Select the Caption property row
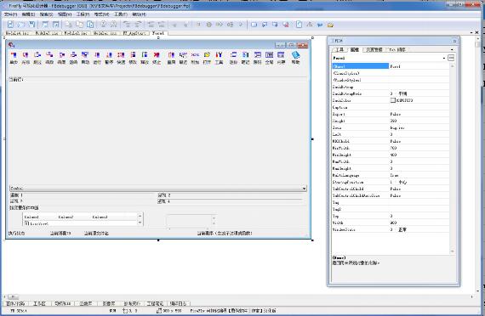 (x=391, y=107)
